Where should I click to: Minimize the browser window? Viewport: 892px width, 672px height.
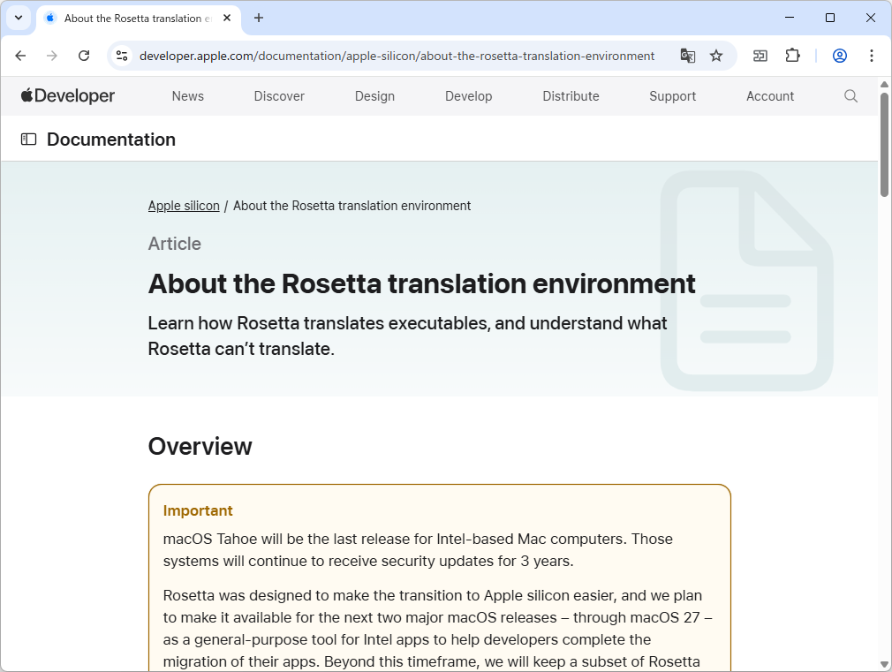click(790, 18)
